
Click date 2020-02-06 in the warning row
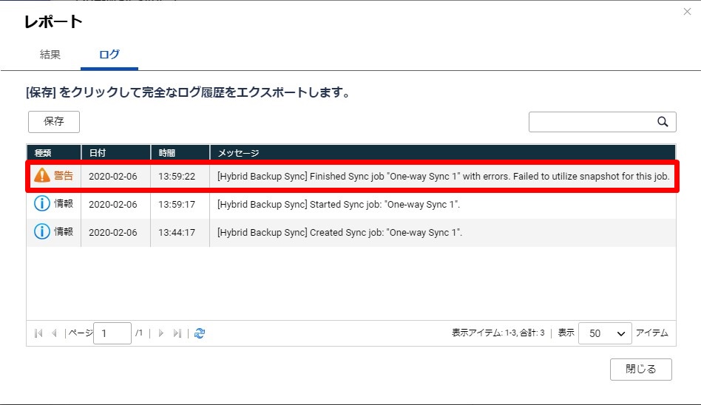[x=112, y=176]
